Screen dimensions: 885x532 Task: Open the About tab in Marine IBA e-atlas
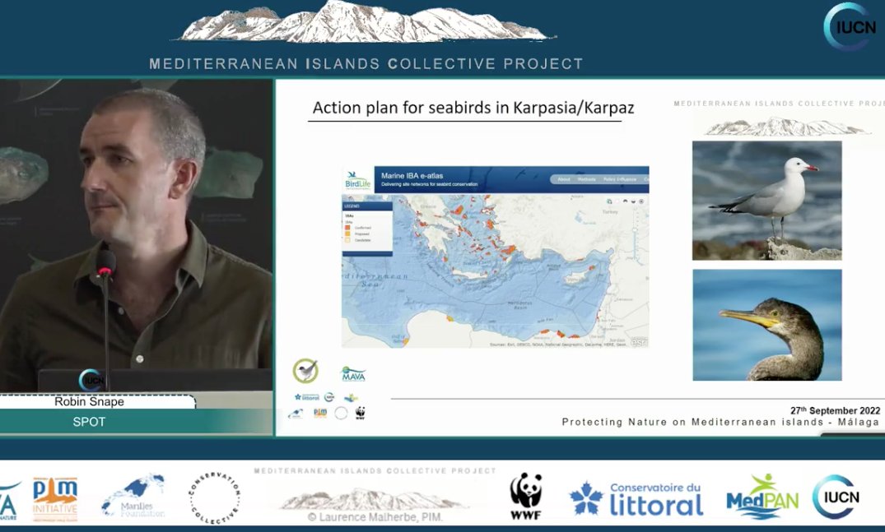pyautogui.click(x=564, y=179)
